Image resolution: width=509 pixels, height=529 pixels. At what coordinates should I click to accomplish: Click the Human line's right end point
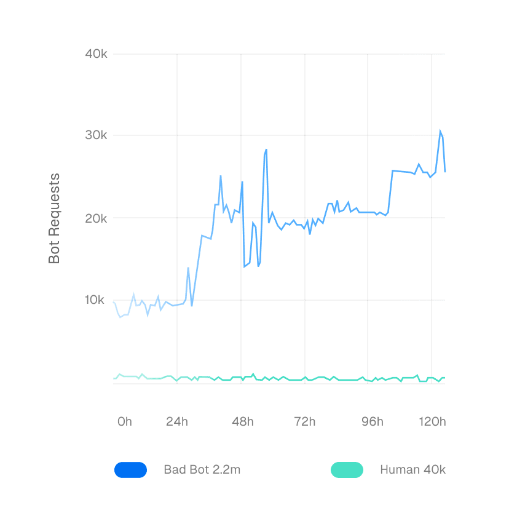[x=444, y=378]
